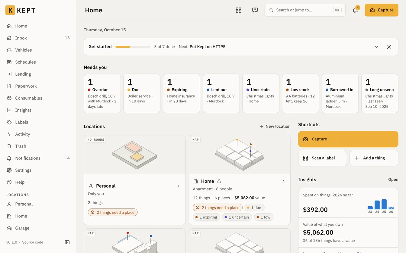Open Vehicles in sidebar
Viewport: 406px width, 253px height.
click(38, 50)
